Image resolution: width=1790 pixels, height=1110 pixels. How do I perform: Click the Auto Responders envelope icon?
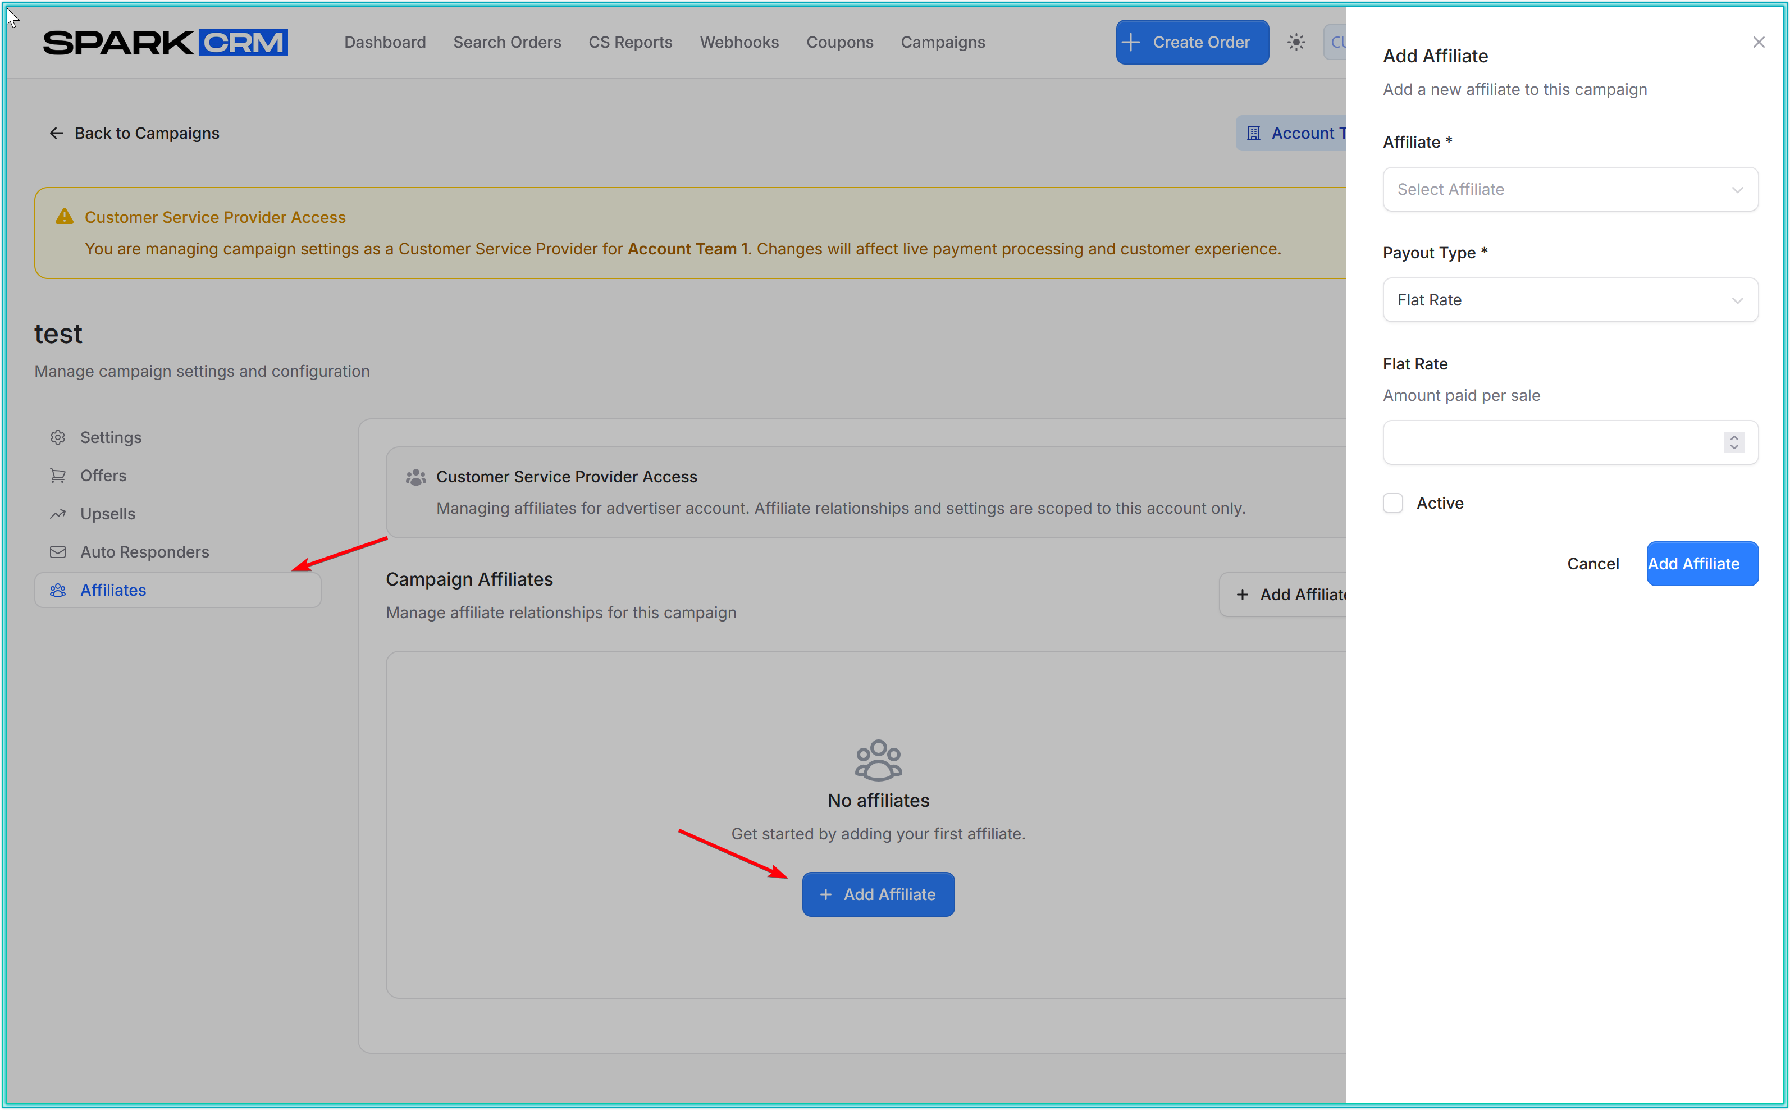tap(58, 552)
